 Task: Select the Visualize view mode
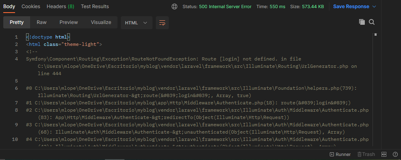101,22
